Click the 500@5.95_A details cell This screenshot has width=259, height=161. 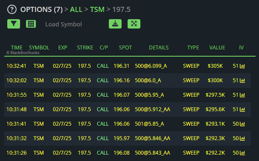(x=149, y=95)
